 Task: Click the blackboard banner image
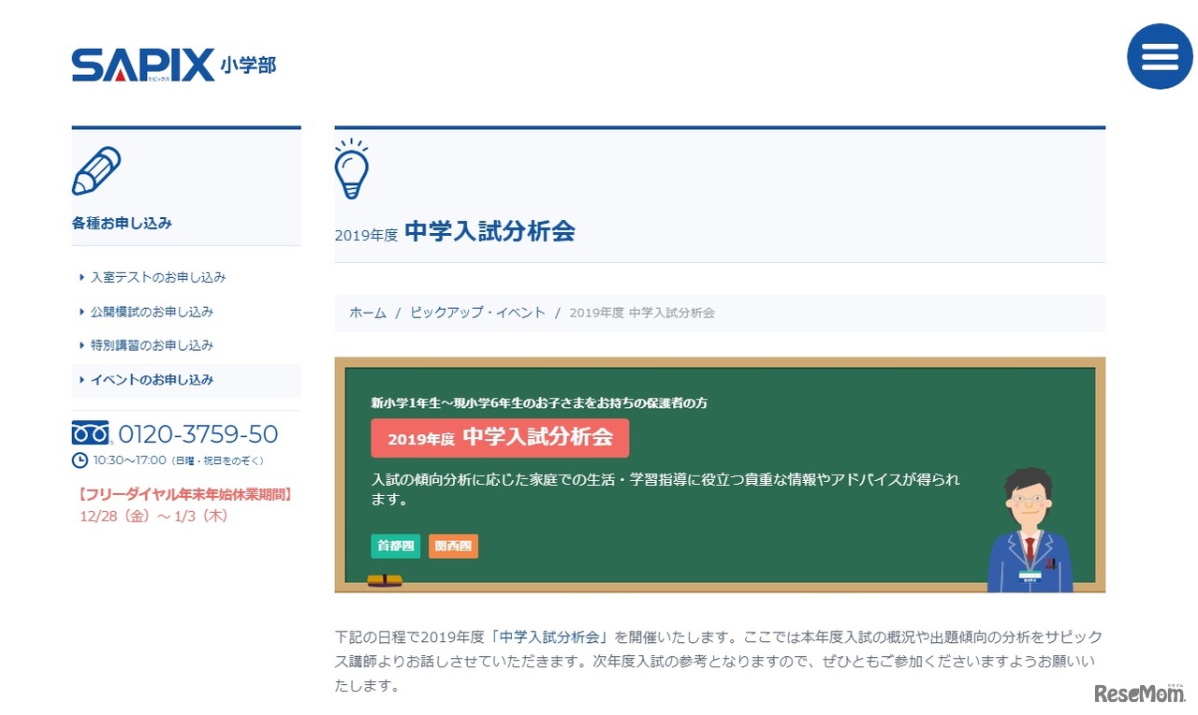(720, 475)
